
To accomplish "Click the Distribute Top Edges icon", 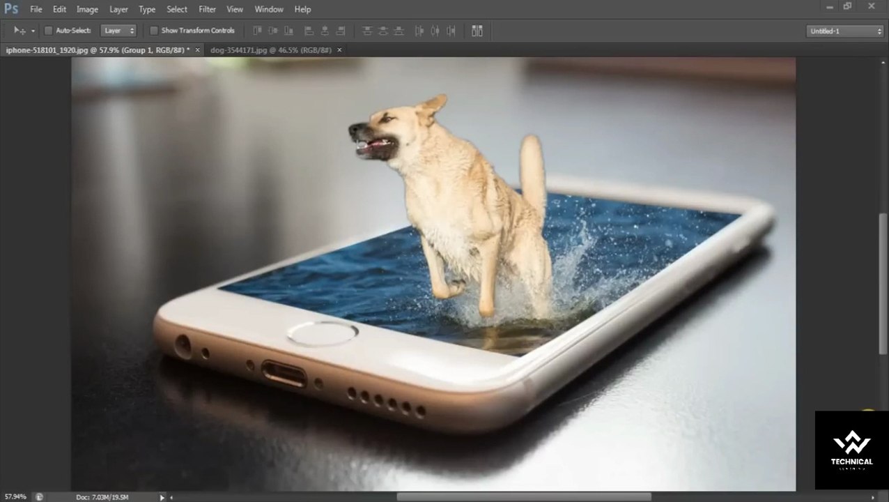I will [x=367, y=31].
